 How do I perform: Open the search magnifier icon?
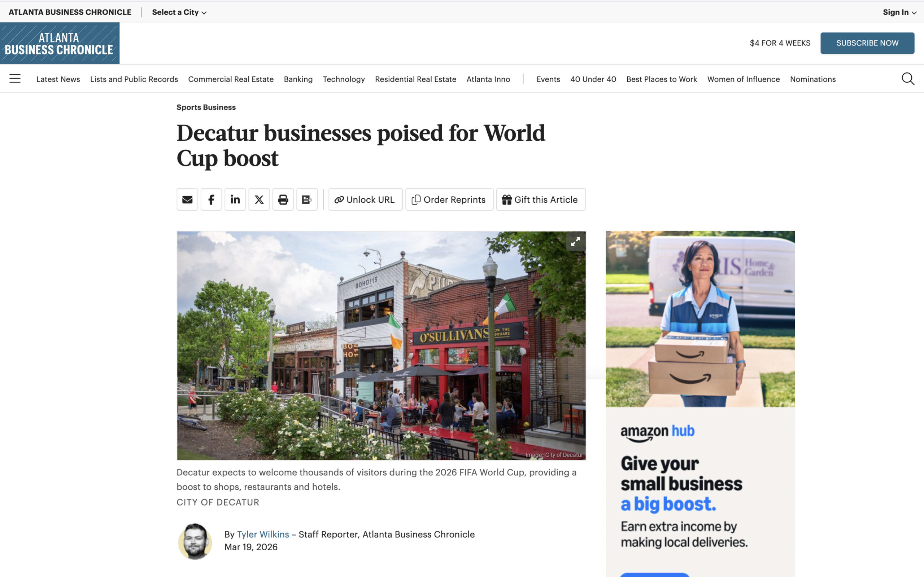pos(908,79)
